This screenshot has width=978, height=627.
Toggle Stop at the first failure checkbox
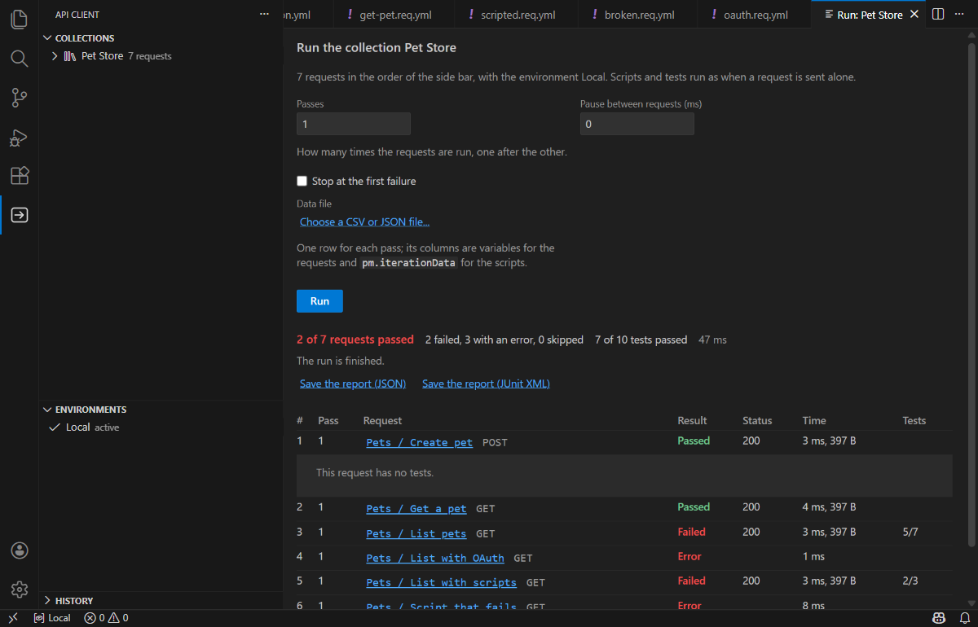coord(302,181)
